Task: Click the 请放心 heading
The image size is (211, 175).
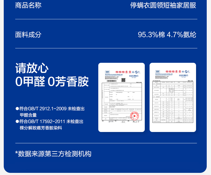Action: pyautogui.click(x=32, y=68)
